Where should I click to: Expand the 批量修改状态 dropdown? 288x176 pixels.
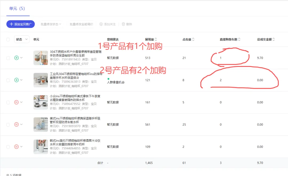(x=51, y=24)
